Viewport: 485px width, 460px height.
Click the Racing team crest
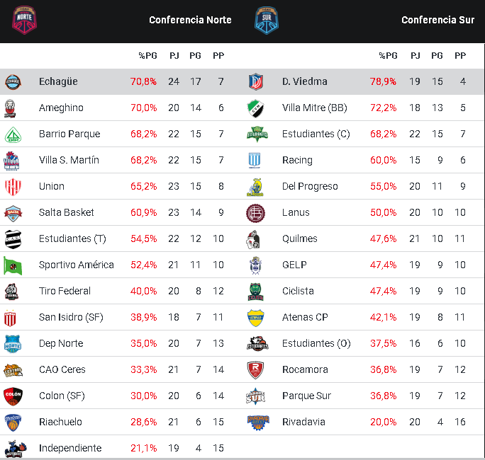coord(256,160)
